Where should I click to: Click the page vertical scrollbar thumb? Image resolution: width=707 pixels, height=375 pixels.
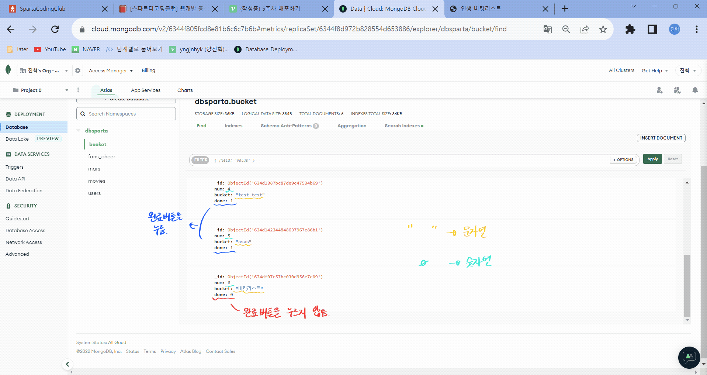(x=704, y=261)
